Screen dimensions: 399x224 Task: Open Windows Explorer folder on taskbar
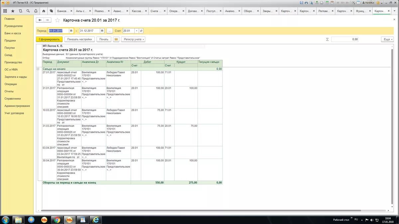click(19, 219)
